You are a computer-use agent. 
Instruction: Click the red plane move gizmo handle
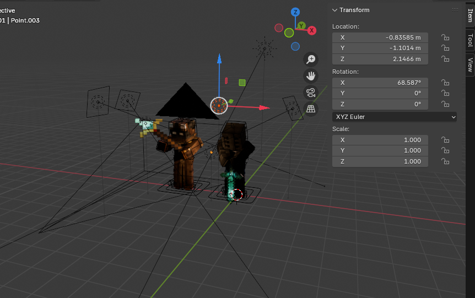click(x=226, y=80)
